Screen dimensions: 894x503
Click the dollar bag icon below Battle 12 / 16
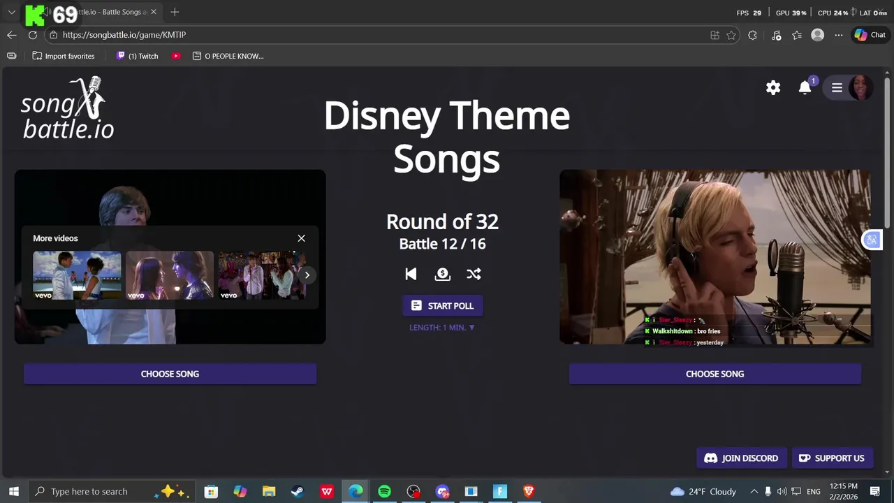point(442,274)
